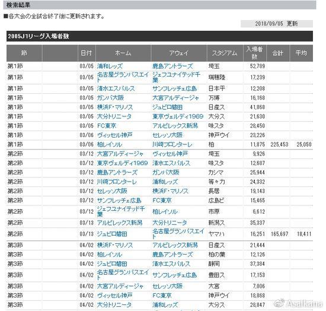Open home team ヴィッセル神戸 in 23,226 row

115,135
